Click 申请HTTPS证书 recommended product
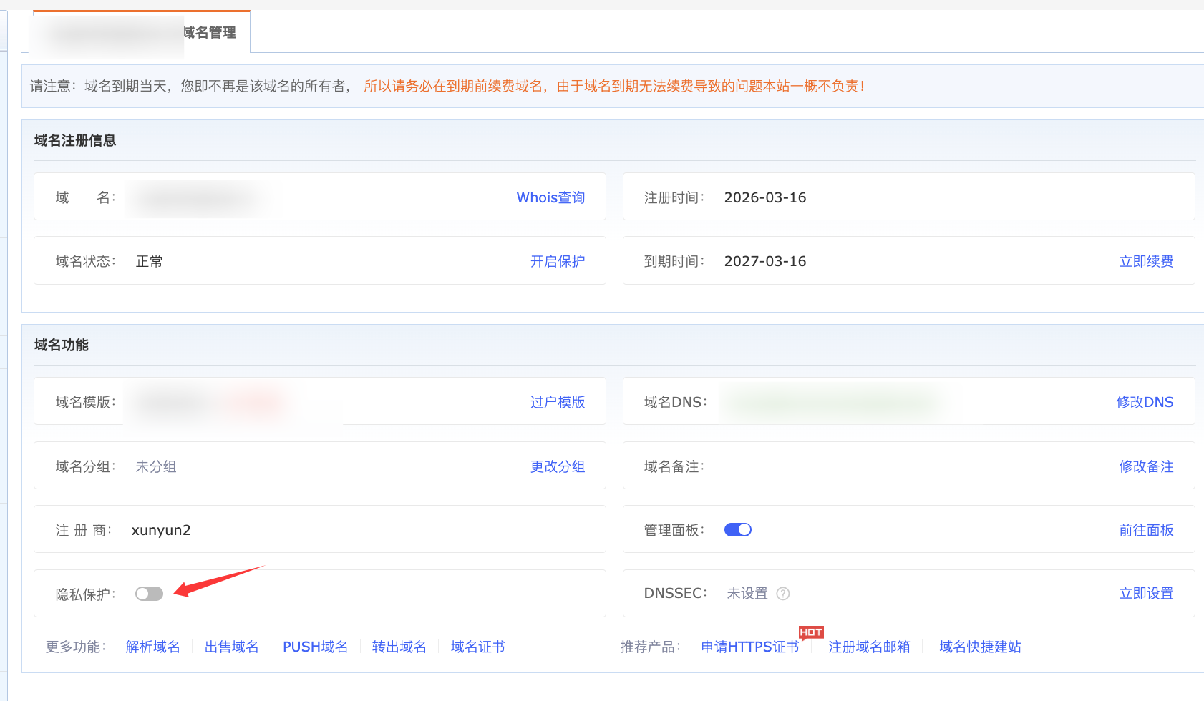Image resolution: width=1204 pixels, height=701 pixels. pyautogui.click(x=749, y=647)
